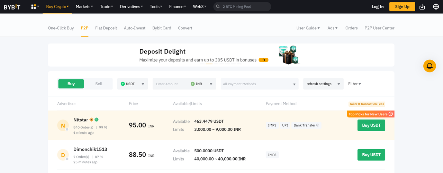443x173 pixels.
Task: Click the Bank Transfer info icon
Action: (318, 125)
